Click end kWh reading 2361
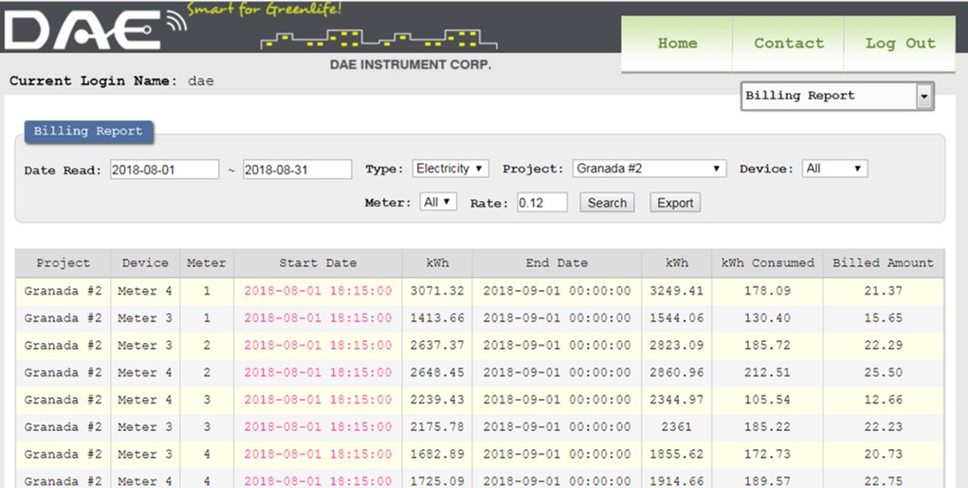Screen dimensions: 968x488 tap(677, 426)
